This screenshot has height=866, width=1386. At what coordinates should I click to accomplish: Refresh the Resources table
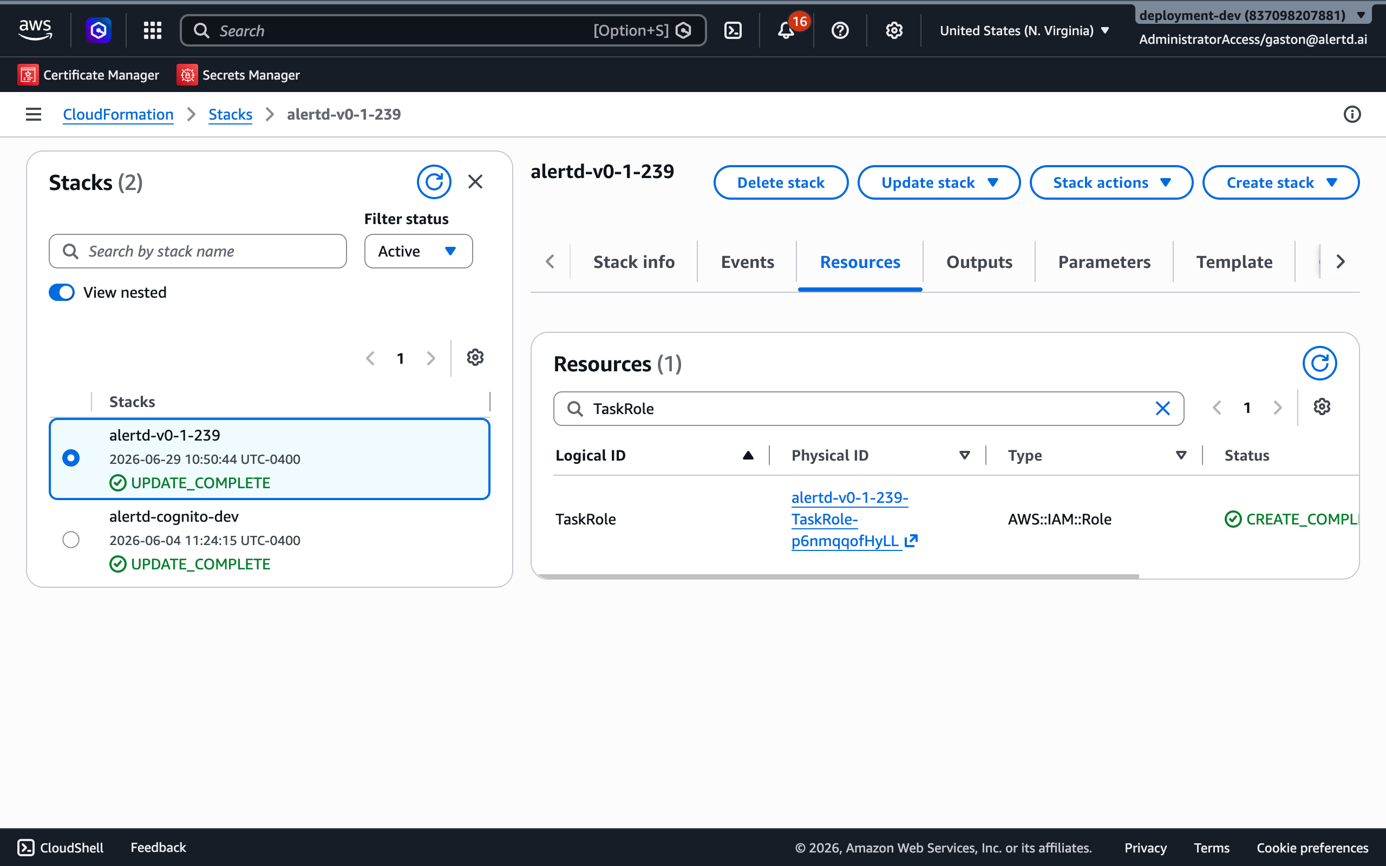click(x=1319, y=363)
